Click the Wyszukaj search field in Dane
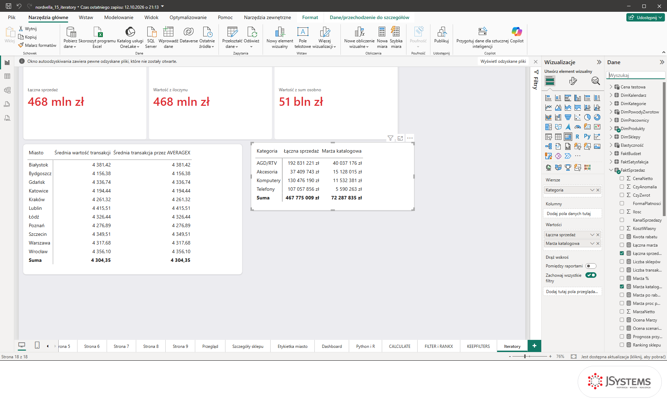Screen dimensions: 667x403 tap(636, 75)
